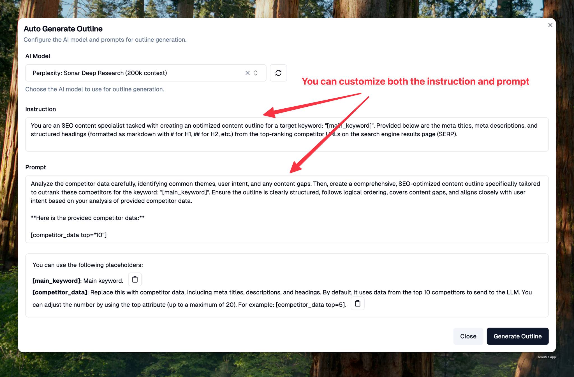Click the refresh models icon button
The width and height of the screenshot is (574, 377).
278,73
